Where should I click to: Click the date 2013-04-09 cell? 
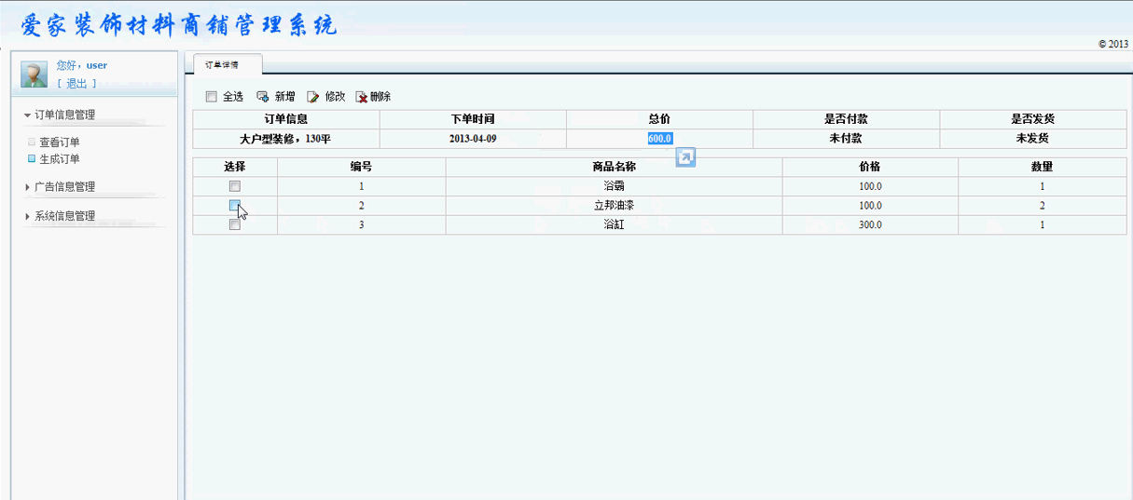click(x=473, y=138)
